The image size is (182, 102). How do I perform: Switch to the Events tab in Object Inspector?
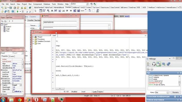(x=12, y=56)
